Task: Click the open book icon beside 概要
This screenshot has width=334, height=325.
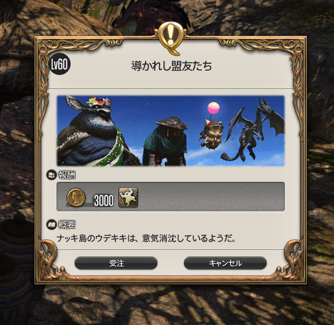Action: pyautogui.click(x=52, y=225)
